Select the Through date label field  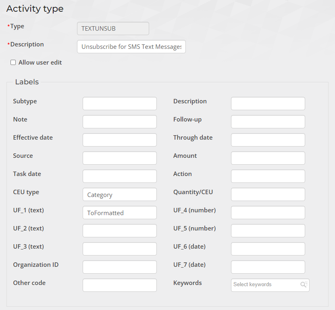click(268, 140)
